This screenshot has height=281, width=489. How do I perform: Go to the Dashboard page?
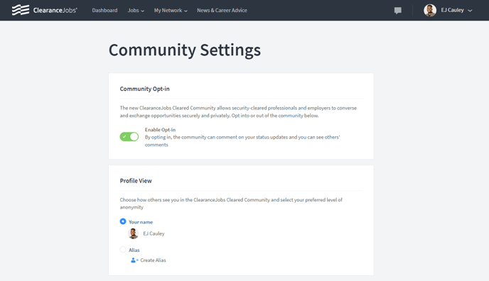tap(104, 10)
